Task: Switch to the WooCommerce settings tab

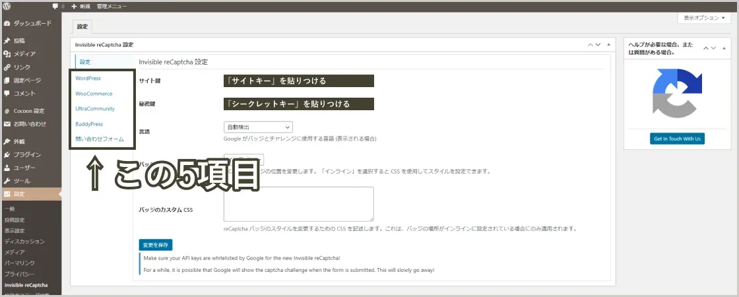Action: pos(94,94)
